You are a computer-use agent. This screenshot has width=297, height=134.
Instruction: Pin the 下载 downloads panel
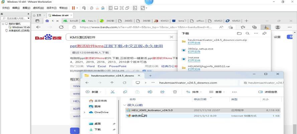click(x=264, y=33)
